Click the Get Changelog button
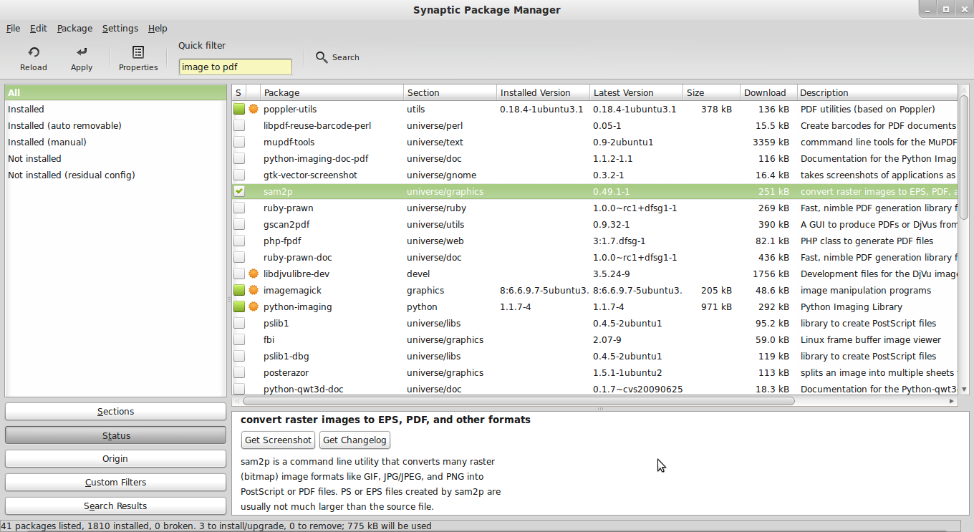Image resolution: width=974 pixels, height=532 pixels. pyautogui.click(x=355, y=440)
